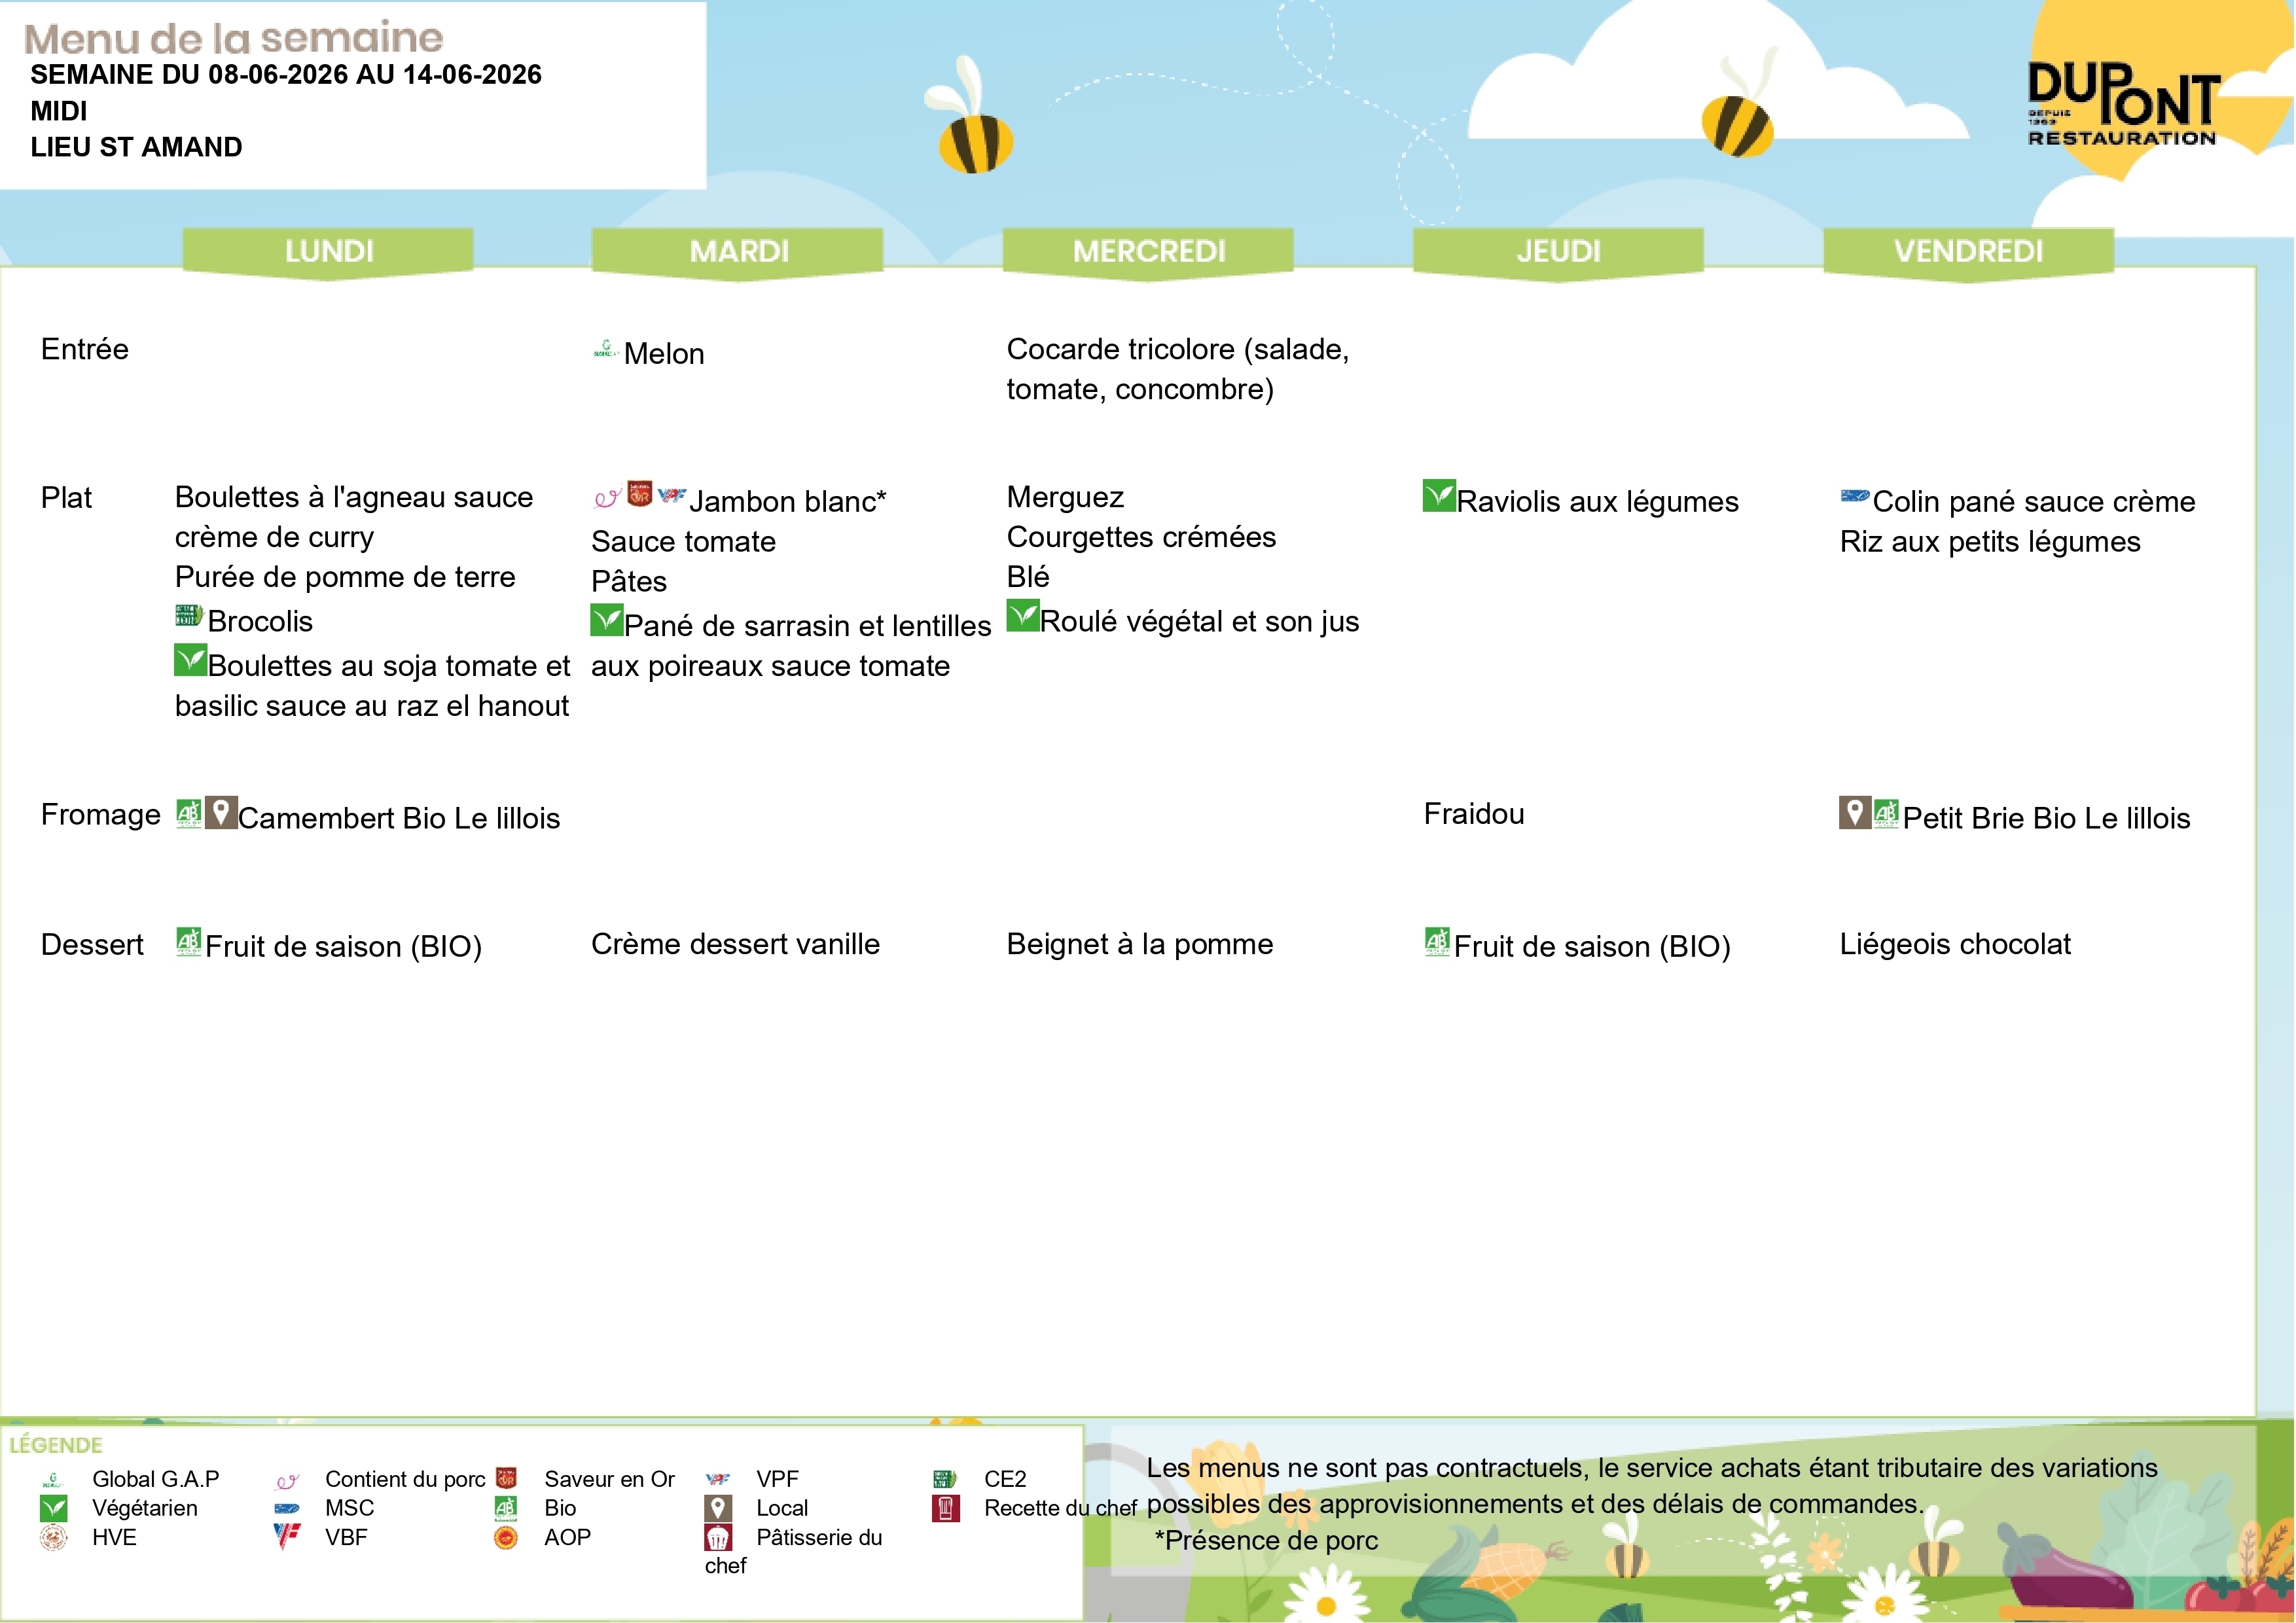Click the vegetarian icon beside Roulé végétal

click(1022, 616)
